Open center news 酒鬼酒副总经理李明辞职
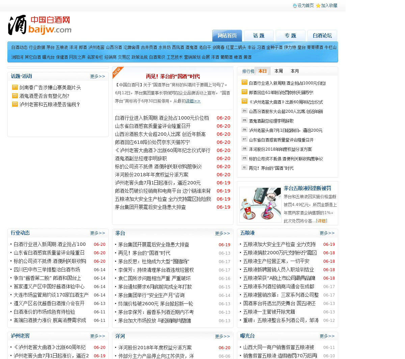Image resolution: width=405 pixels, height=359 pixels. point(141,158)
